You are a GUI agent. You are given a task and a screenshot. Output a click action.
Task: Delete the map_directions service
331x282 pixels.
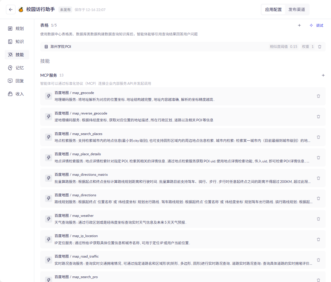pyautogui.click(x=318, y=198)
